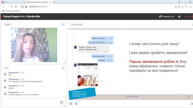
Task: Open the emoji picker in chat
Action: pos(62,102)
